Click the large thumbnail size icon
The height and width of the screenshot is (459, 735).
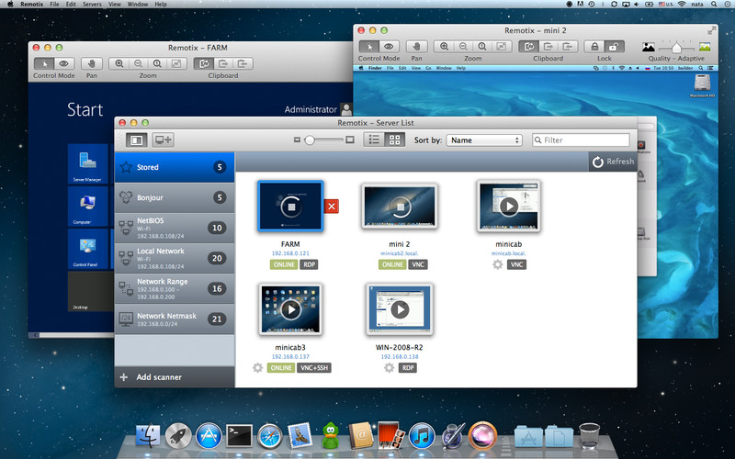point(350,140)
